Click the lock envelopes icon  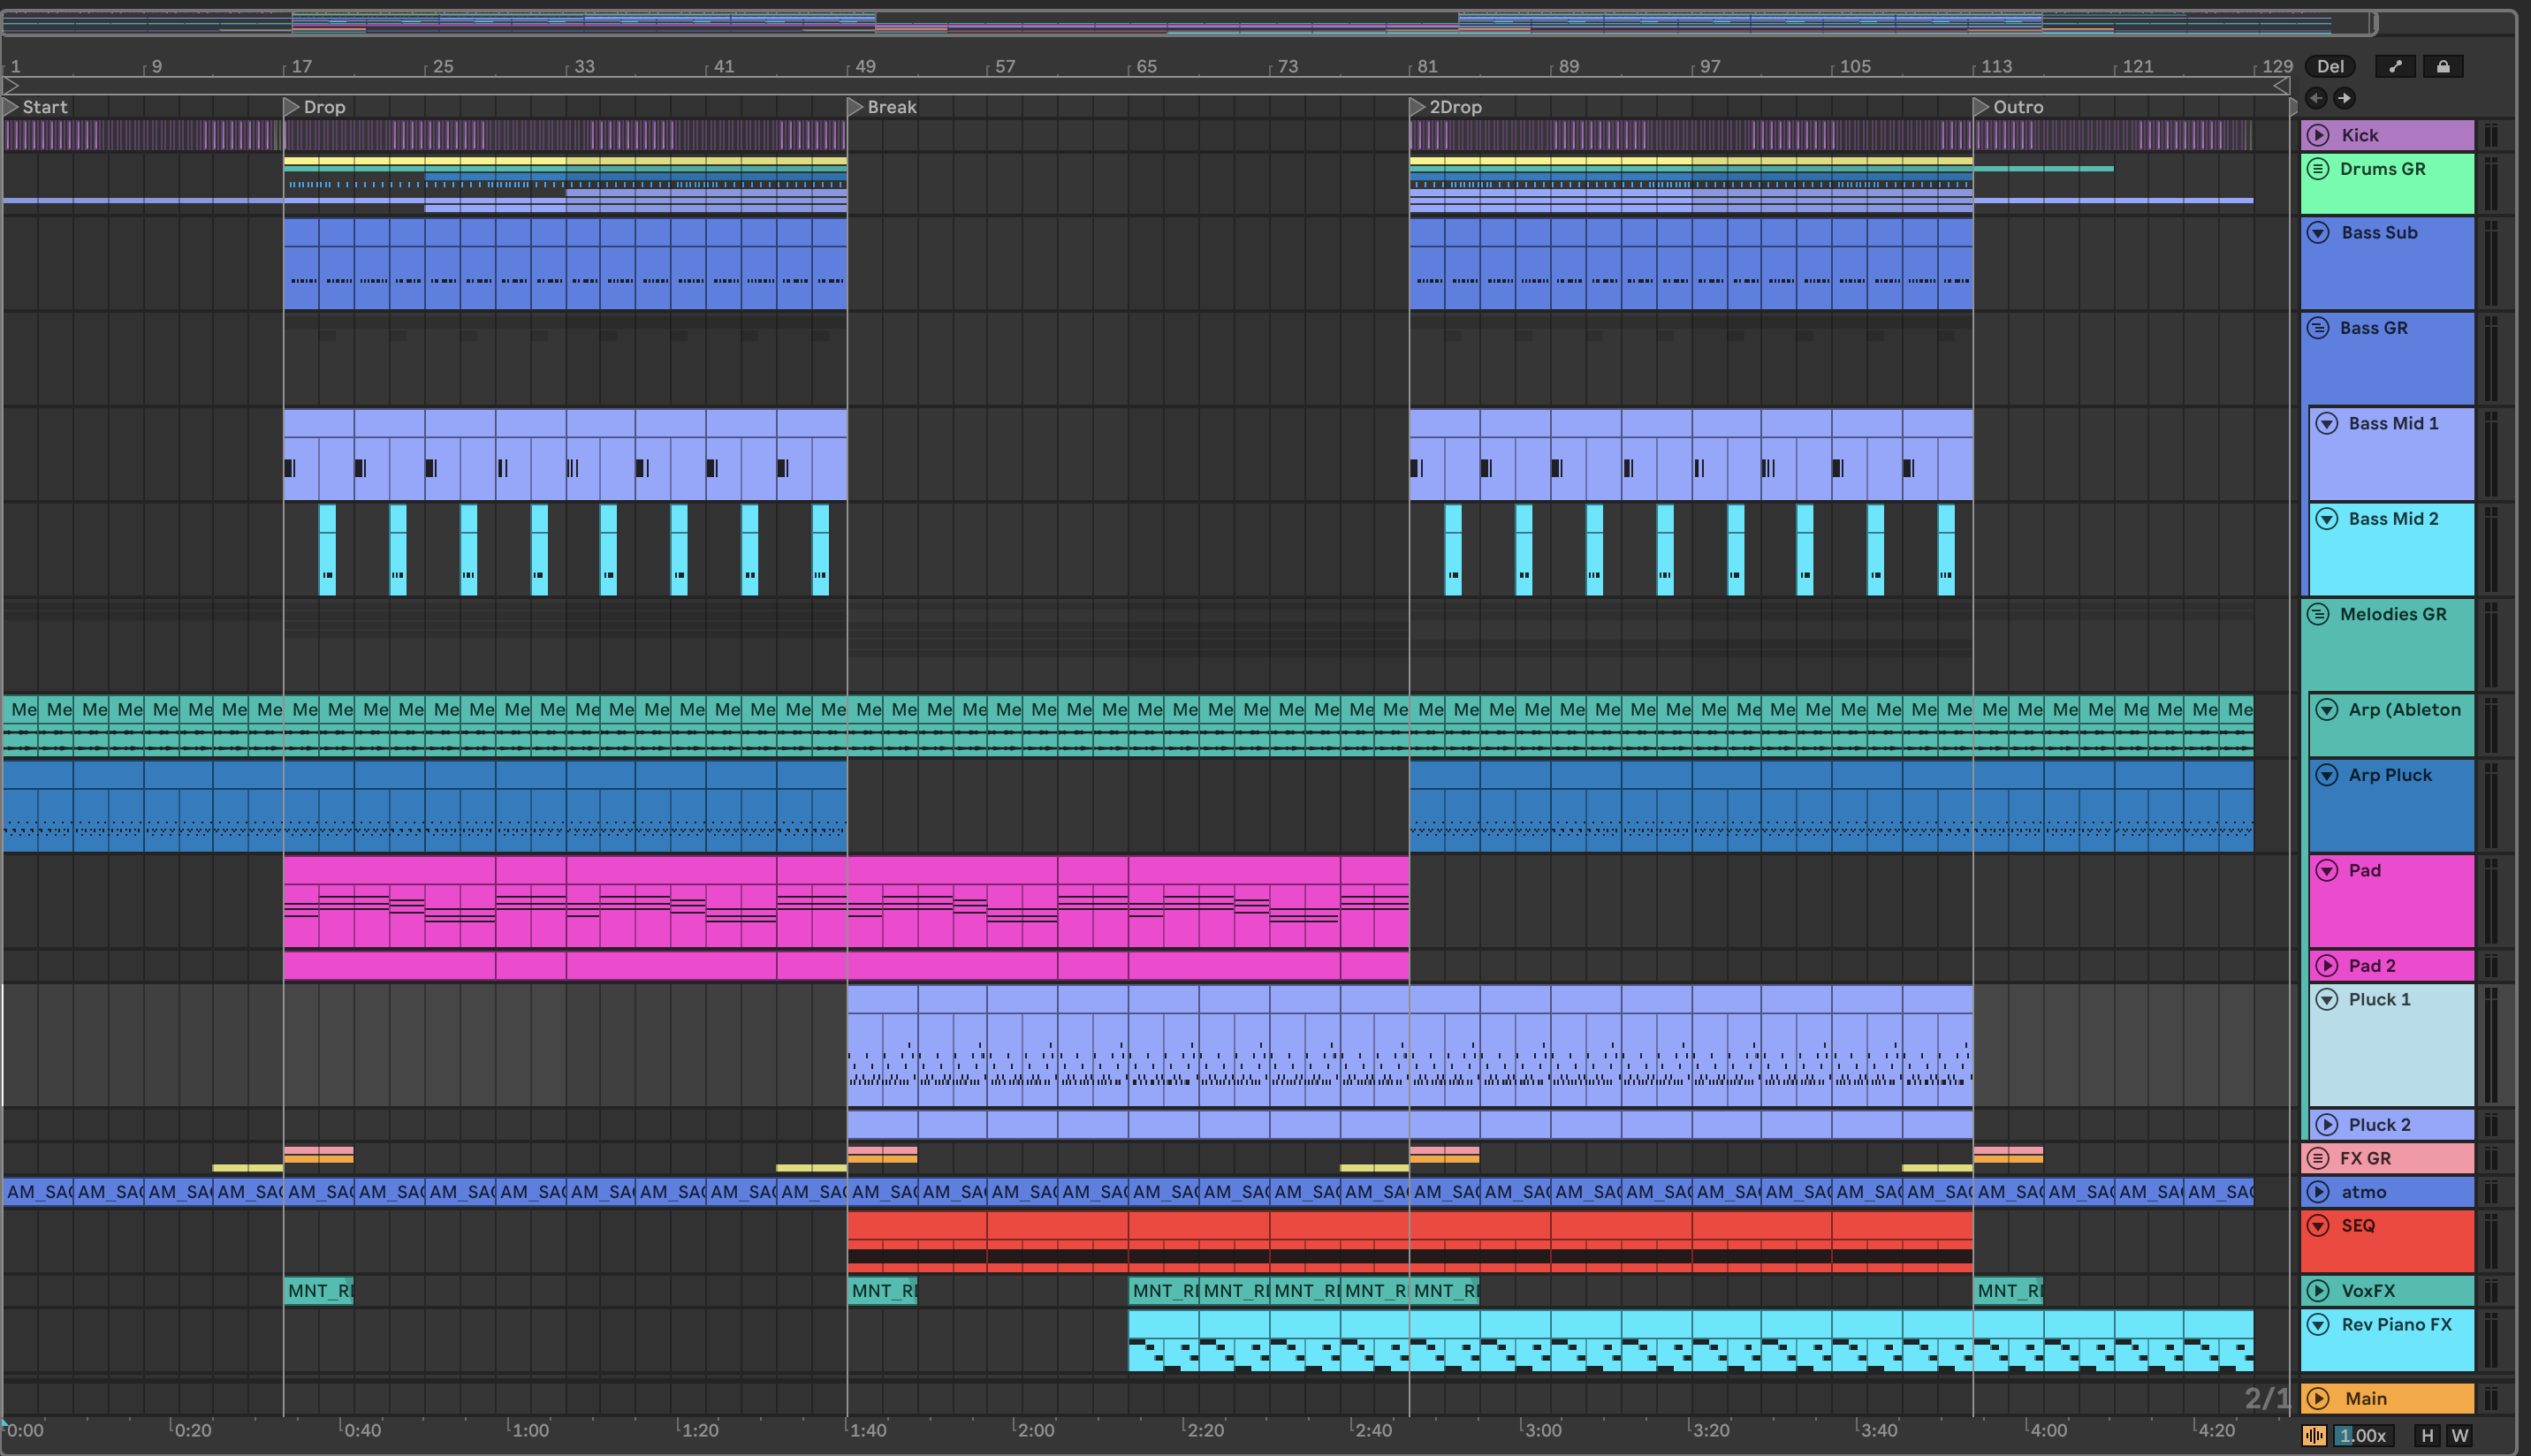click(x=2443, y=67)
